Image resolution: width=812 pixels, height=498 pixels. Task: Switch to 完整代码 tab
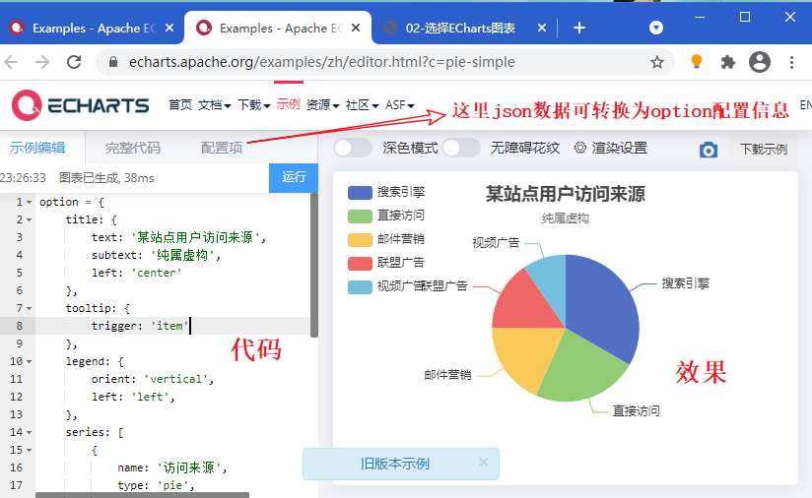click(x=133, y=148)
